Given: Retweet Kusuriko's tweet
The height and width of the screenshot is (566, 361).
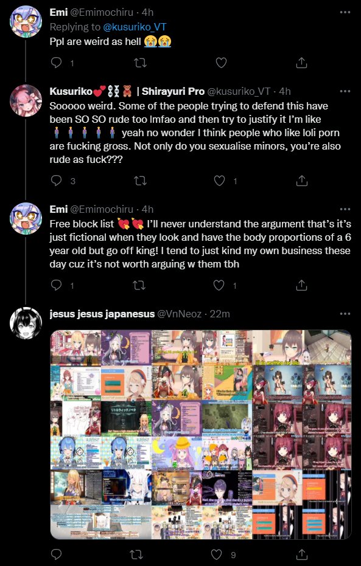Looking at the screenshot, I should (x=140, y=181).
